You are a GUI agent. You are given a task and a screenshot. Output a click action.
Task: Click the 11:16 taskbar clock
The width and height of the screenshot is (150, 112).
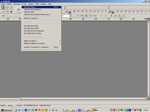click(x=145, y=110)
